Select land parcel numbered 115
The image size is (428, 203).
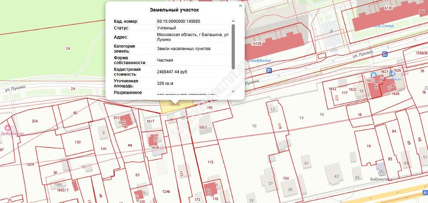point(210,162)
